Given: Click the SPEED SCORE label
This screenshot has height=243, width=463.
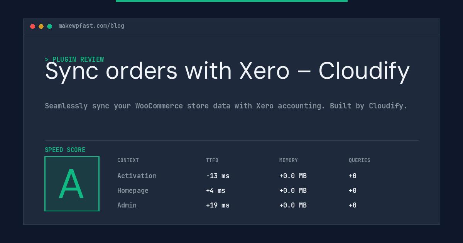Looking at the screenshot, I should (x=65, y=150).
